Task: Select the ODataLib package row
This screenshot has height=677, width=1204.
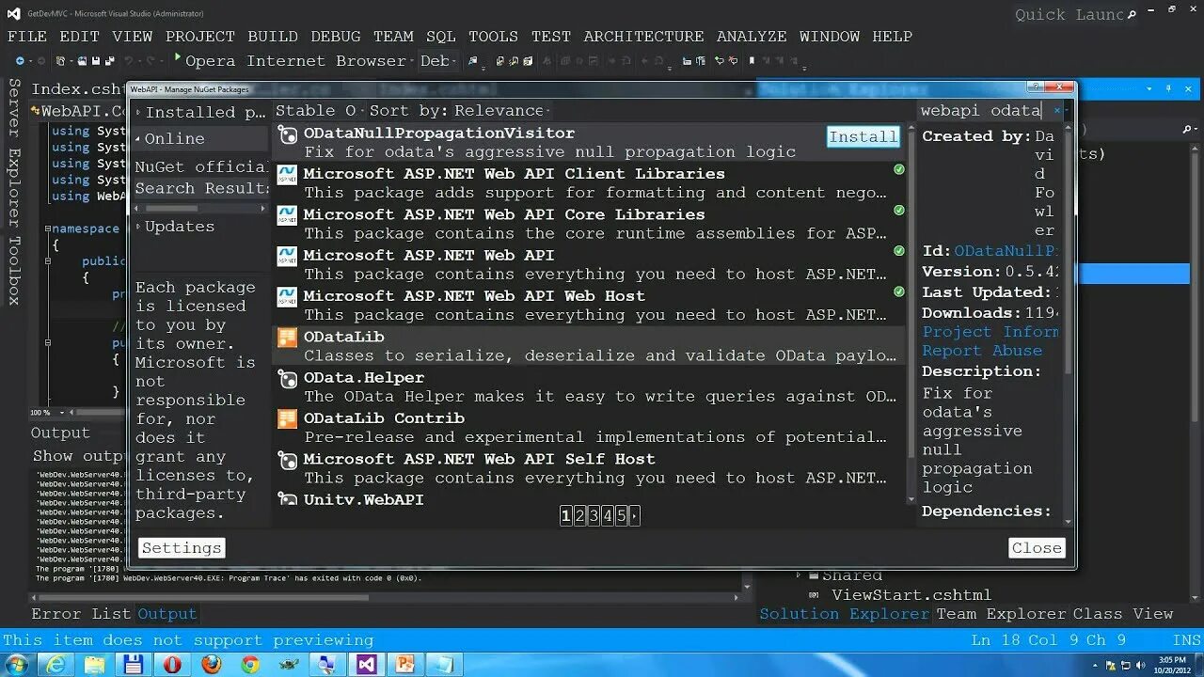Action: 588,346
